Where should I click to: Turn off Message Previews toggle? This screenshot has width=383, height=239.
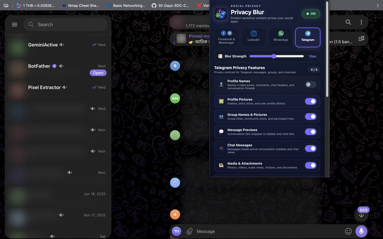(x=311, y=132)
